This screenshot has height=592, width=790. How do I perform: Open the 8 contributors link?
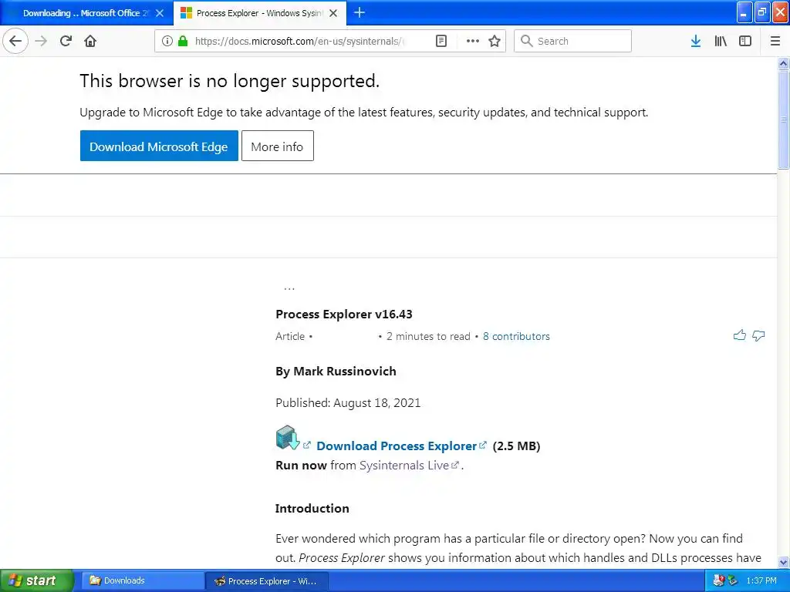[x=516, y=336]
